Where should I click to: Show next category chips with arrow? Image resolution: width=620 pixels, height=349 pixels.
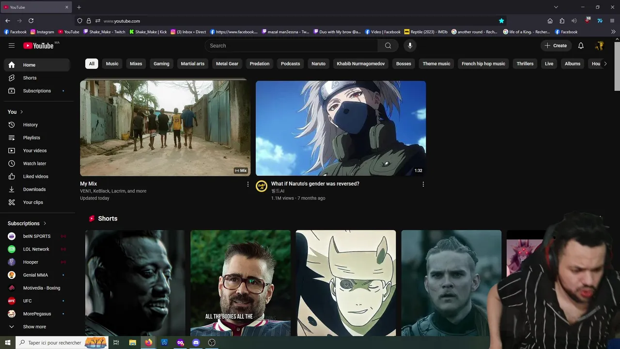tap(605, 63)
